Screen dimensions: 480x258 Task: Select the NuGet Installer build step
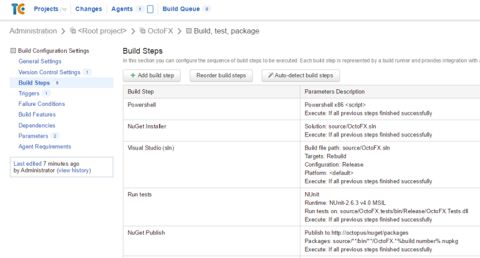147,126
